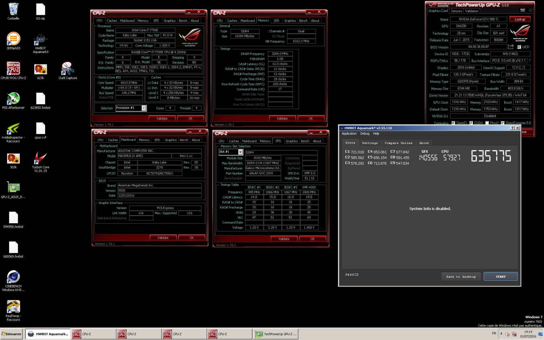Image resolution: width=544 pixels, height=340 pixels.
Task: Open the Validation tab in GPU-Z
Action: pos(472,11)
